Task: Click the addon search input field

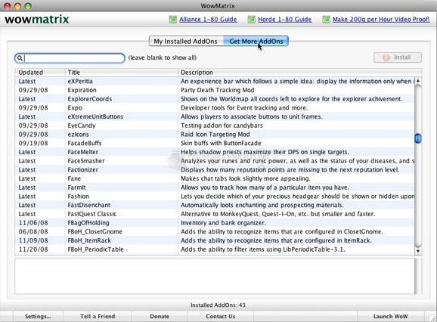Action: 70,58
